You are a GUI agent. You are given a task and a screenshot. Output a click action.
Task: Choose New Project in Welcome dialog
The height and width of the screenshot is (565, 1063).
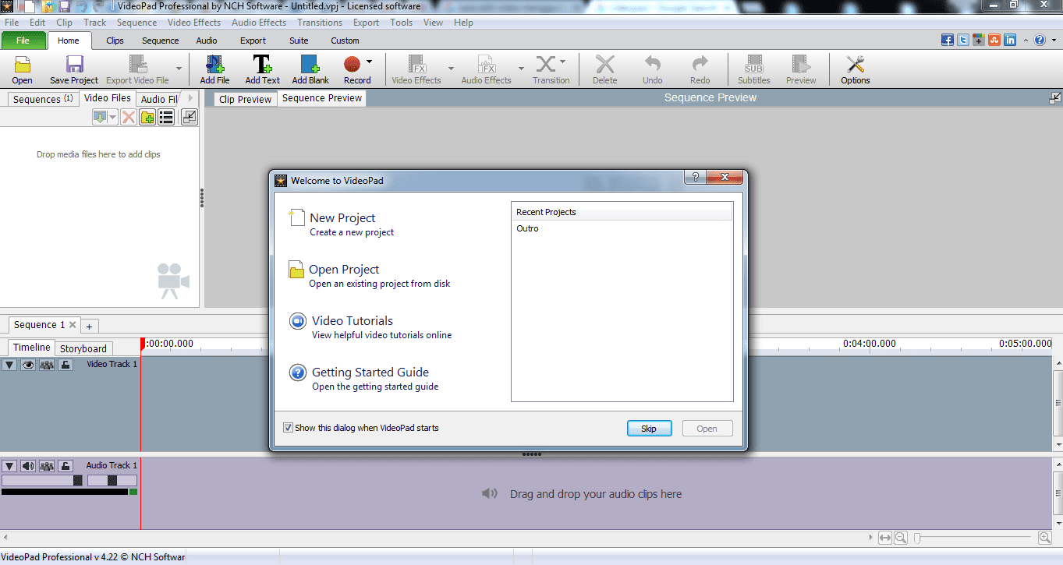(342, 218)
